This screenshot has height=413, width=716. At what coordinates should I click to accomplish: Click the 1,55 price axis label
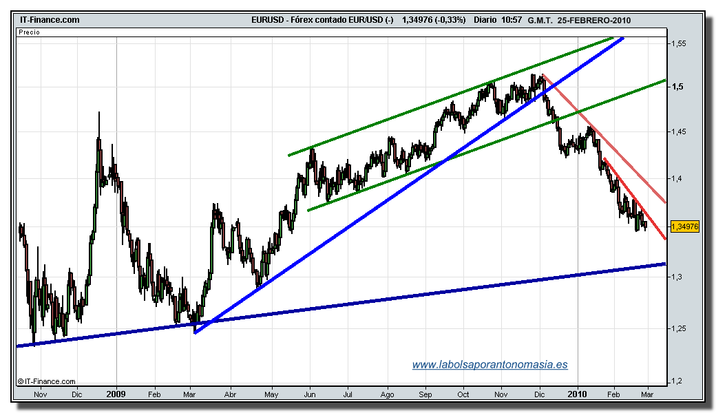[x=678, y=44]
